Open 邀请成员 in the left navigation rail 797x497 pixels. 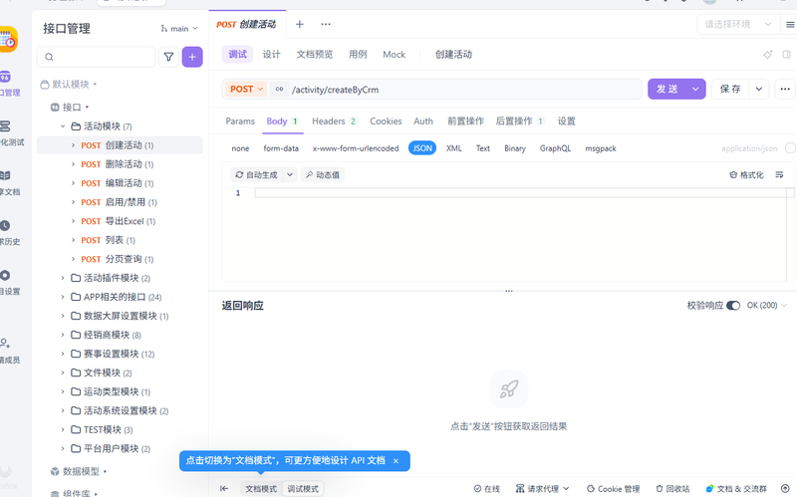(8, 352)
